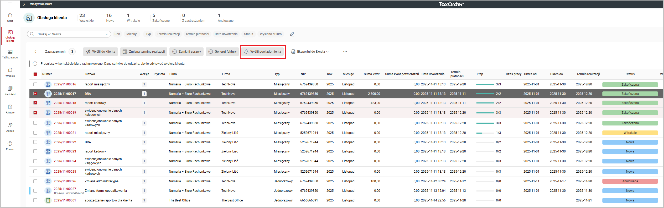
Task: Open the hamburger menu icon
Action: tap(10, 4)
